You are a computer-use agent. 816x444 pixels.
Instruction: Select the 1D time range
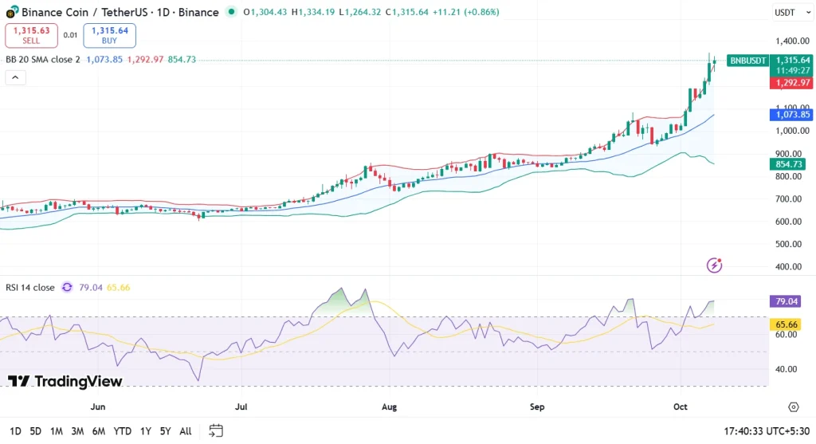point(15,431)
